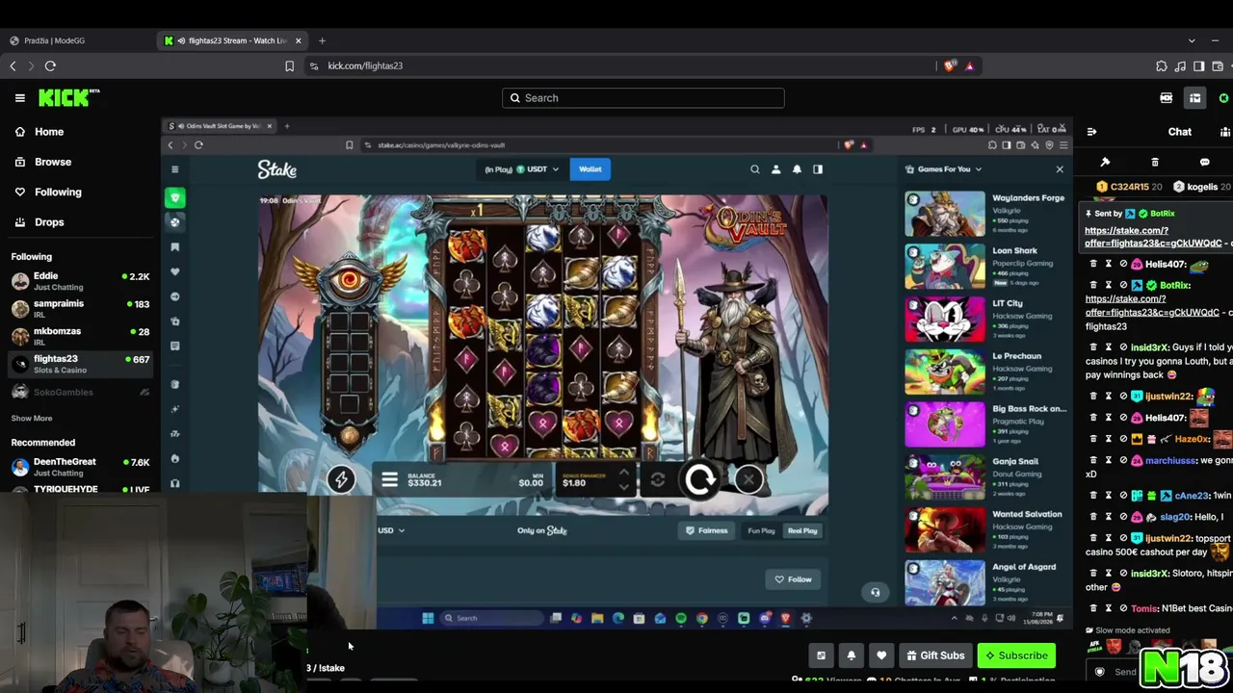Toggle the follow heart for the stream
This screenshot has height=693, width=1233.
point(880,655)
